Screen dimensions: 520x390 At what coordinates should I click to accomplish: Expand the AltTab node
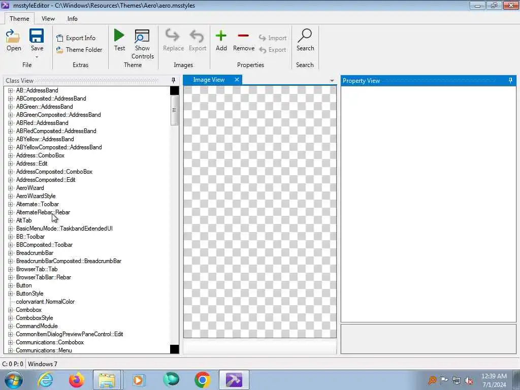(10, 220)
